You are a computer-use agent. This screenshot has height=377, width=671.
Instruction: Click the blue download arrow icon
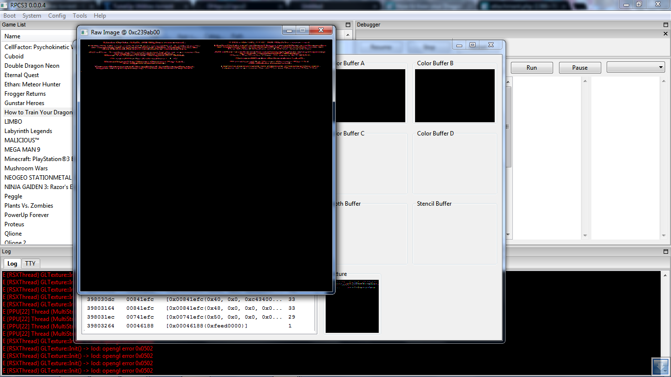pos(661,367)
